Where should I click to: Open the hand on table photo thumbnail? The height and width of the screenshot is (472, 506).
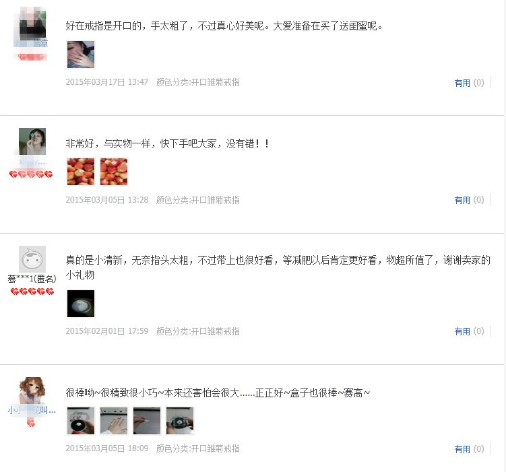pyautogui.click(x=114, y=421)
